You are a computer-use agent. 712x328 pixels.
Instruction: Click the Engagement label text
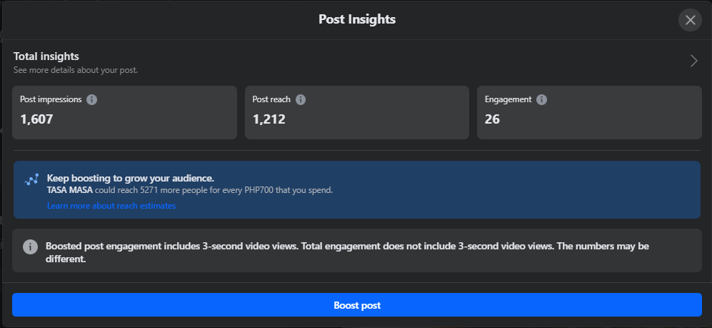508,99
